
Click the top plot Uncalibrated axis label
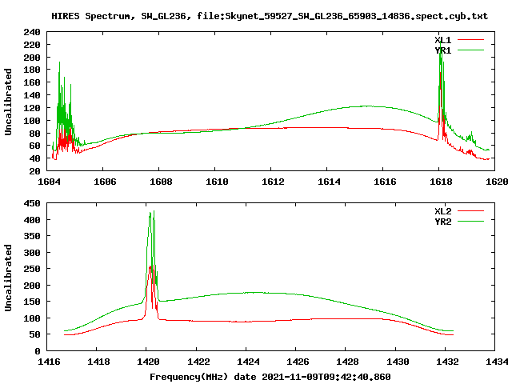8,102
